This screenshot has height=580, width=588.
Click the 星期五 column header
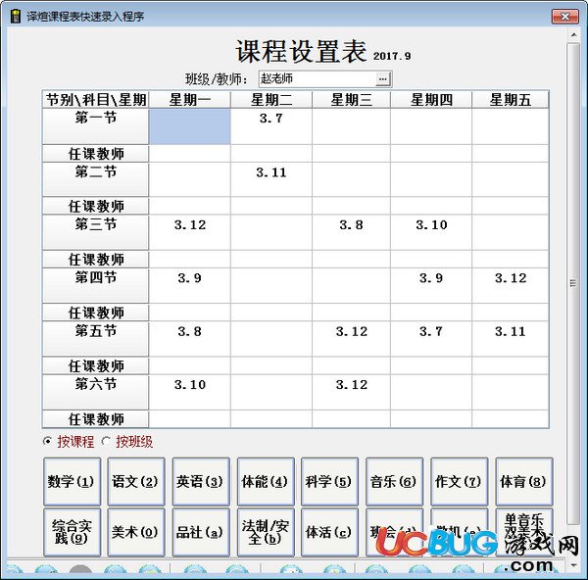[x=511, y=100]
